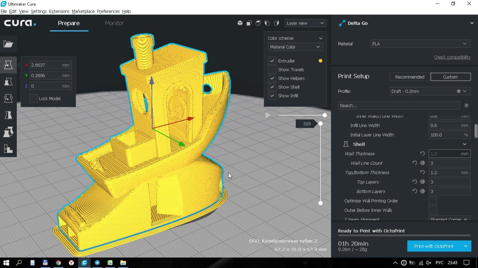Show formula info for Bottom Layers

(422, 191)
